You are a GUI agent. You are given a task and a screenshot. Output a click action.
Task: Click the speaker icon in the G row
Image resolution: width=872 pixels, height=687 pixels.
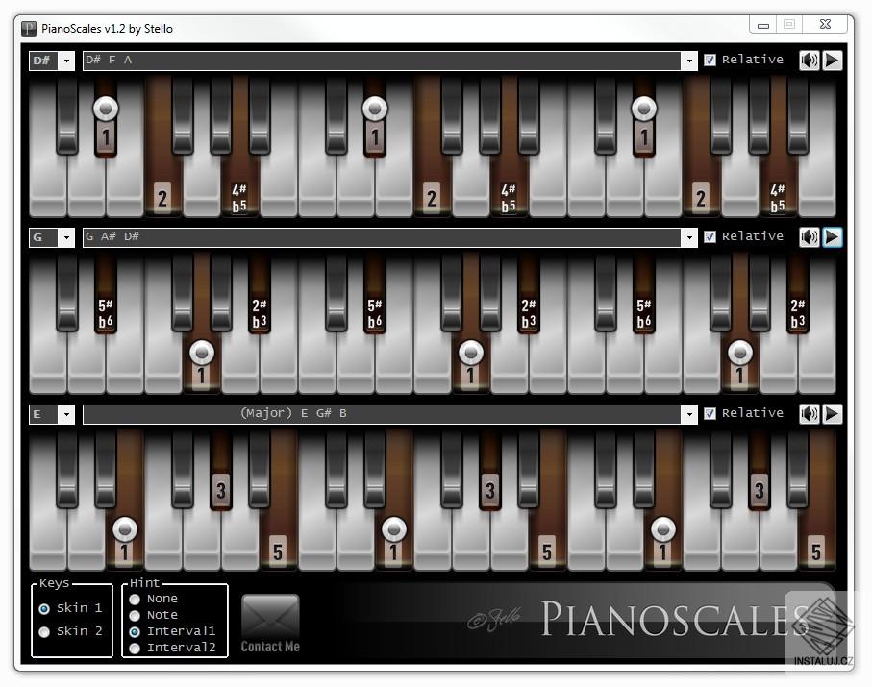(x=810, y=237)
